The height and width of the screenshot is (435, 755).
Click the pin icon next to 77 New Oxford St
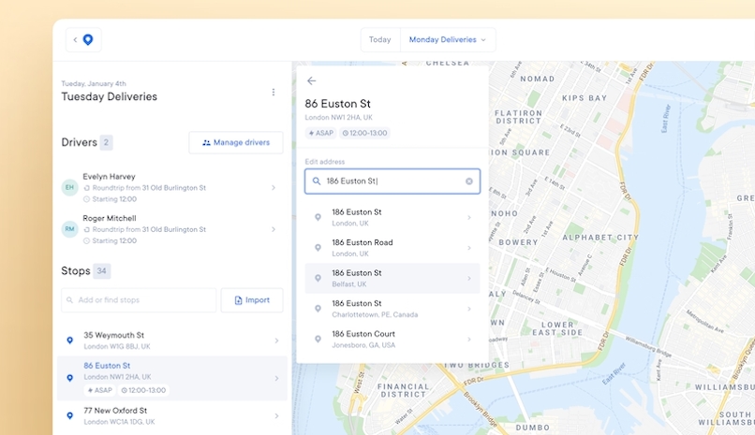pyautogui.click(x=70, y=415)
